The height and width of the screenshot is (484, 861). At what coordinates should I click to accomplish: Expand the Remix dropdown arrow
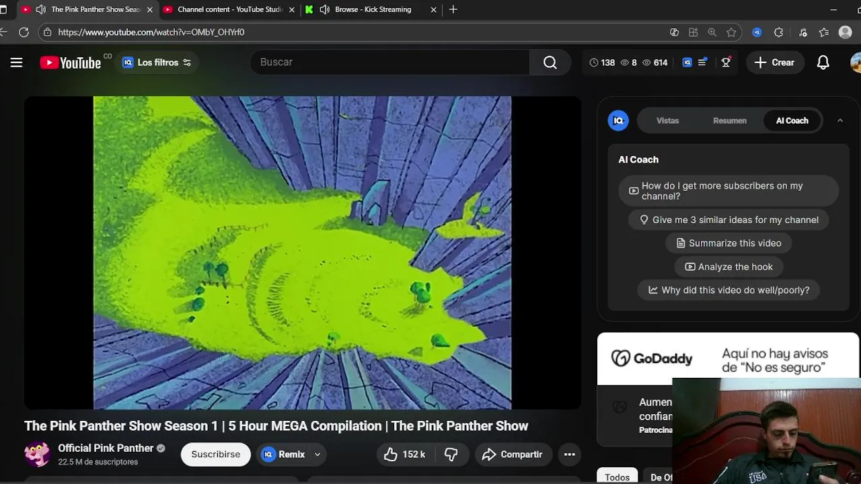pyautogui.click(x=317, y=454)
